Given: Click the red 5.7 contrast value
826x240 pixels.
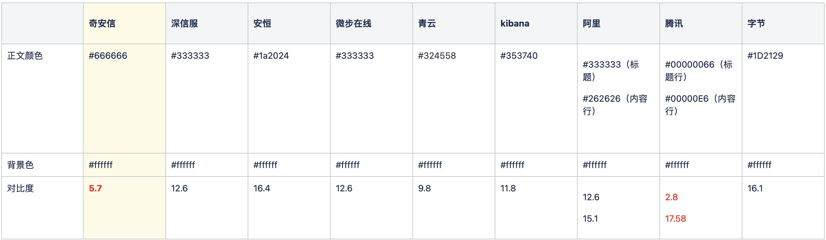Looking at the screenshot, I should click(95, 188).
